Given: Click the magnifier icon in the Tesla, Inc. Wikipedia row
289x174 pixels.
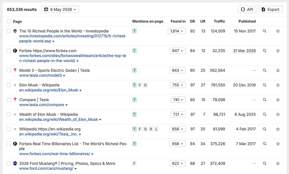Looking at the screenshot, I should pyautogui.click(x=264, y=129).
